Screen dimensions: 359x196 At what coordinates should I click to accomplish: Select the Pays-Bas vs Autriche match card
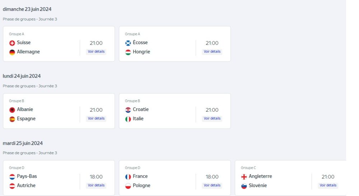coord(59,178)
